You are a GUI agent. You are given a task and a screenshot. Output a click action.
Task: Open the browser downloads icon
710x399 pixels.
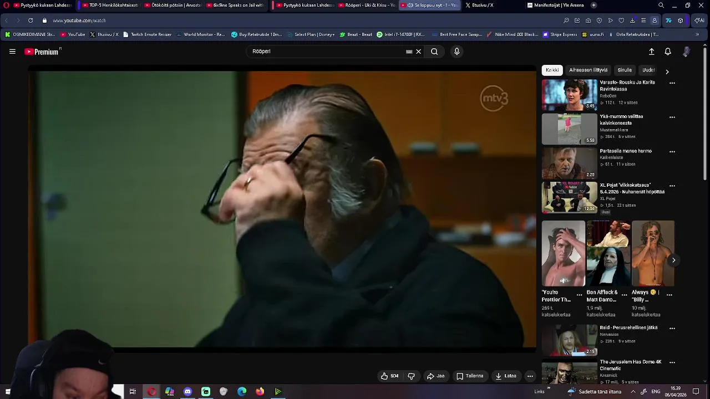pyautogui.click(x=632, y=21)
